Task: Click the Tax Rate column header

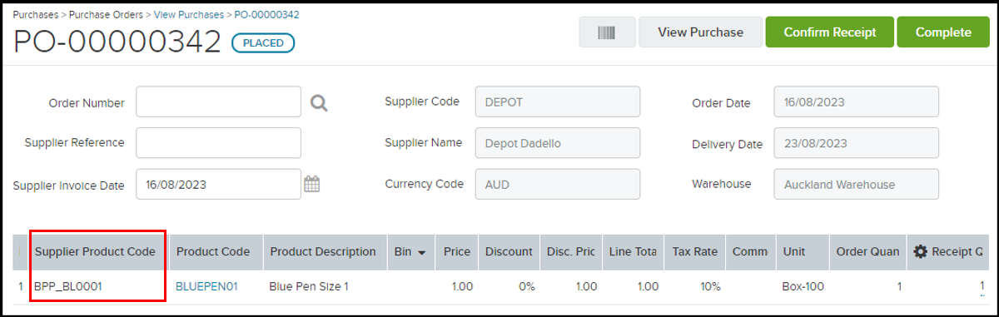Action: coord(694,251)
